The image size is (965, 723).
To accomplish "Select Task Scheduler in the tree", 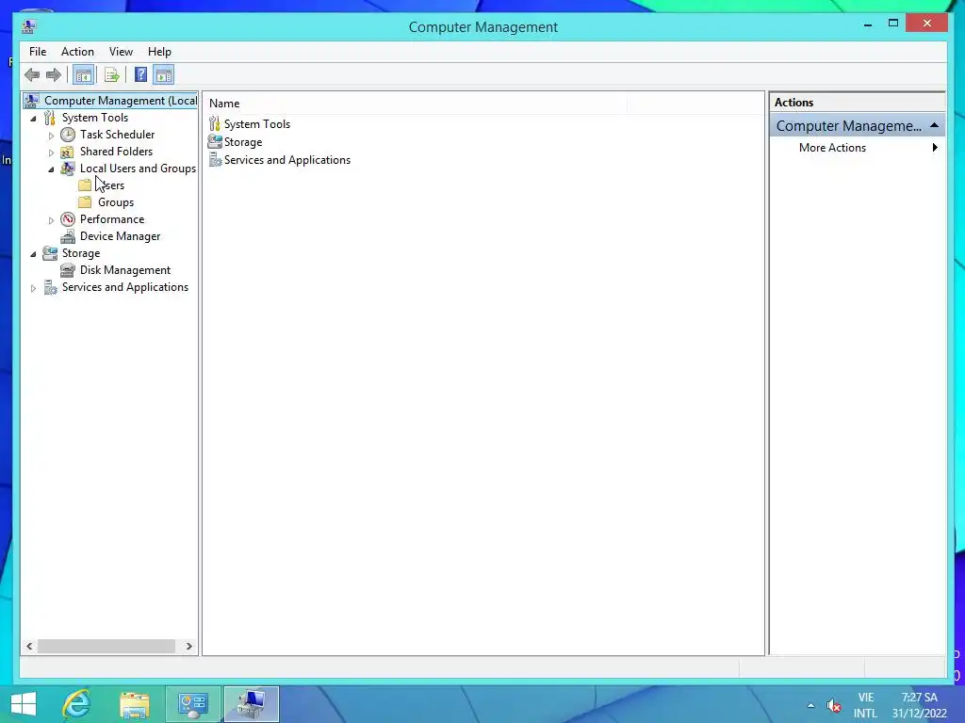I will tap(117, 135).
